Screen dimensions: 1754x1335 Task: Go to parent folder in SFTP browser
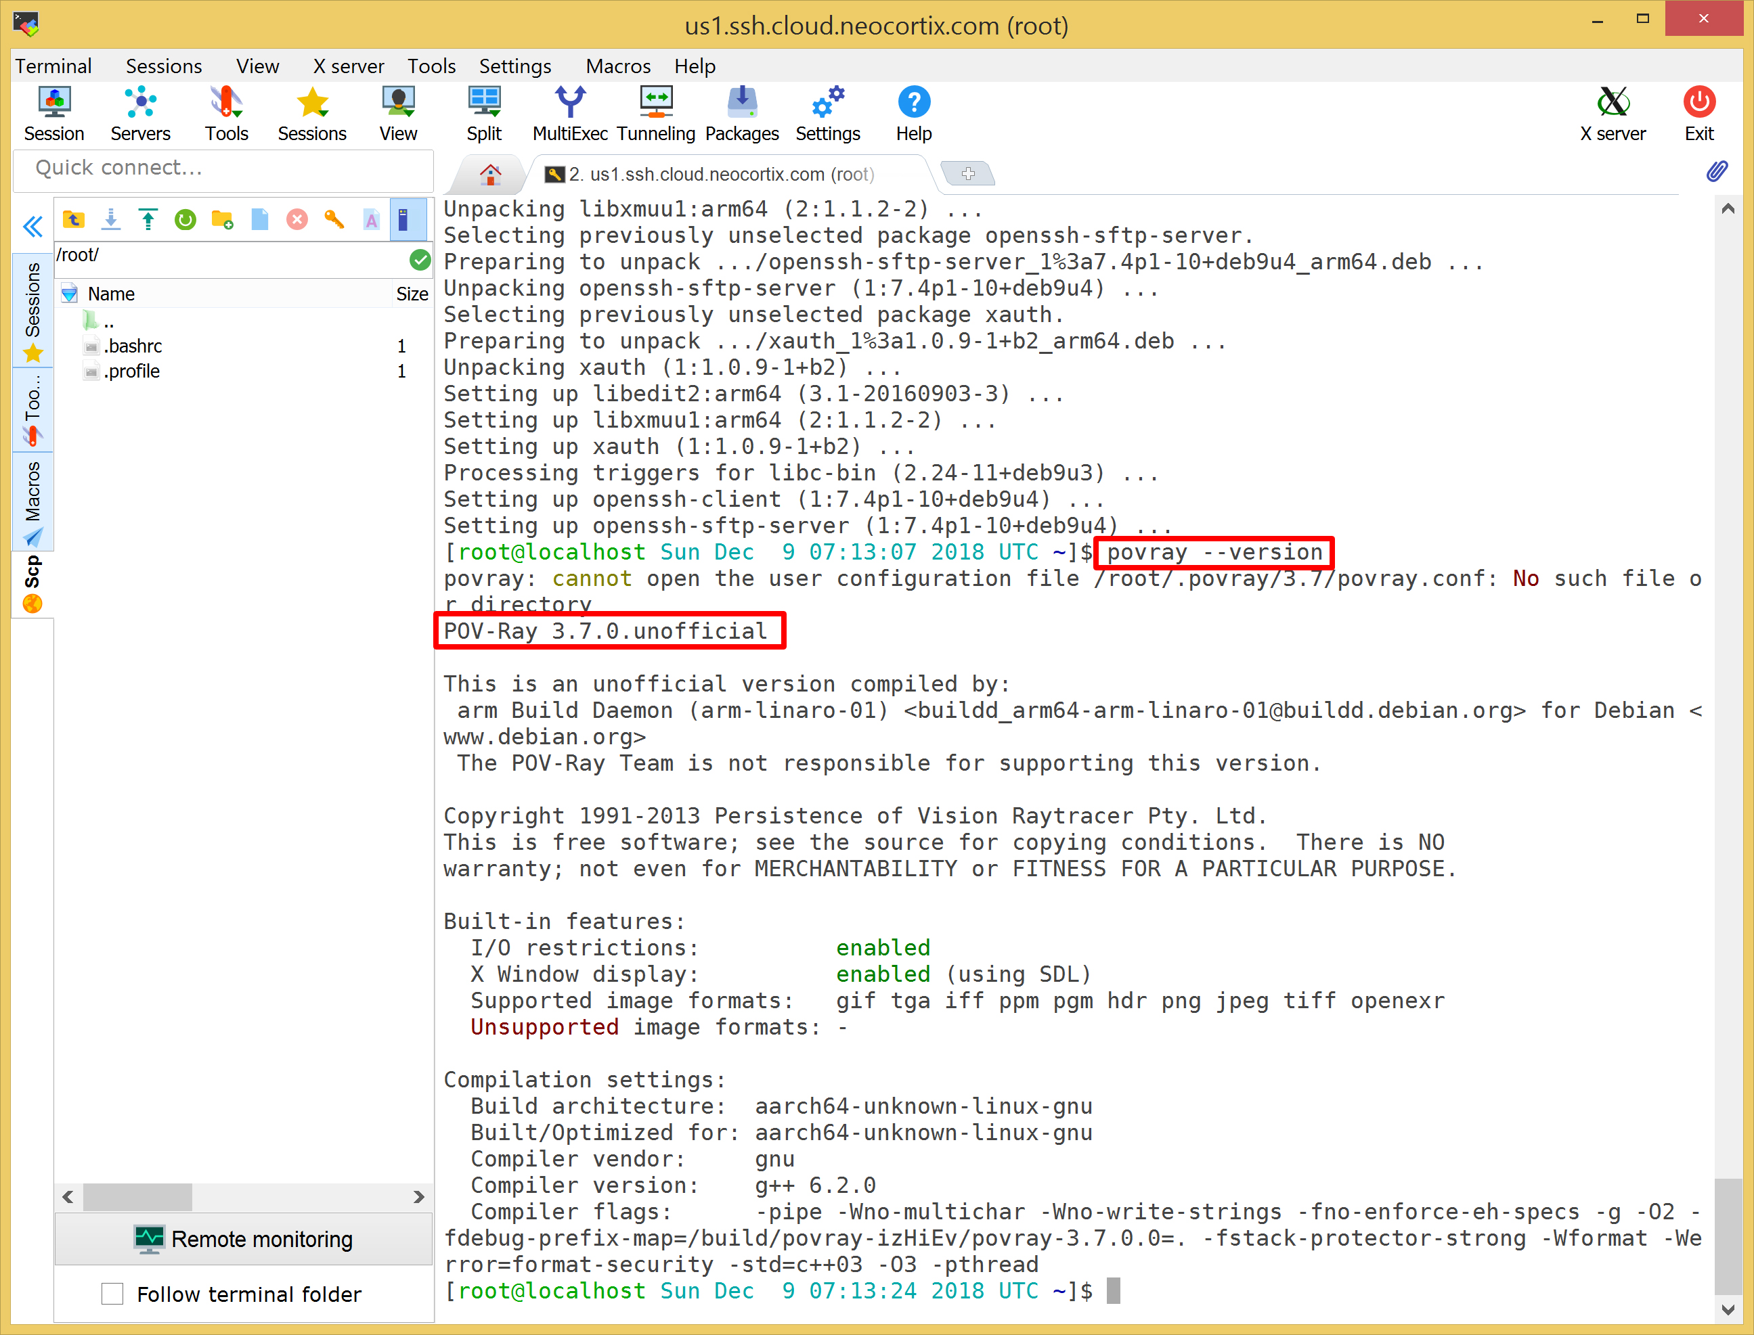pos(74,219)
